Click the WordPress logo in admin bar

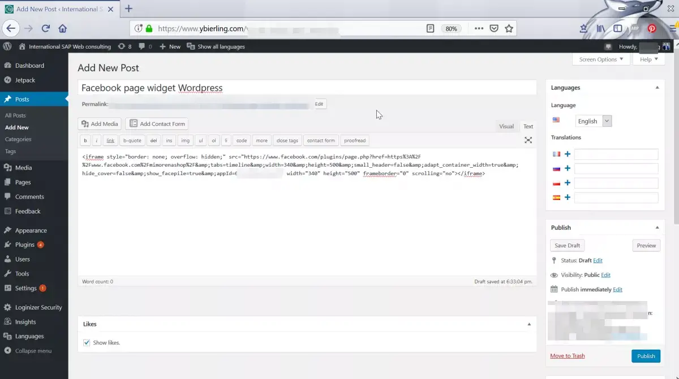click(7, 46)
